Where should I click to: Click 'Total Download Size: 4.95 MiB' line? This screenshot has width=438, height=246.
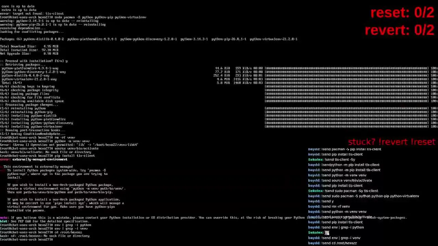(29, 46)
